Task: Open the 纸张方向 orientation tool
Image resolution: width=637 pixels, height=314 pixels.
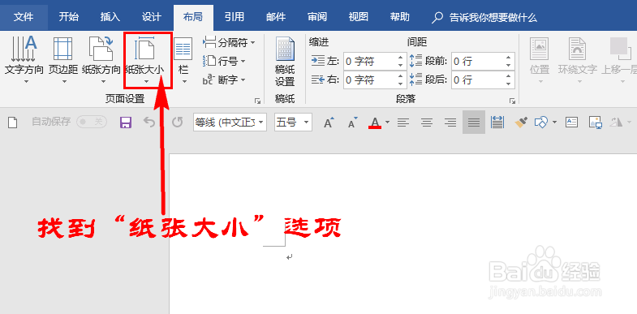Action: point(101,60)
